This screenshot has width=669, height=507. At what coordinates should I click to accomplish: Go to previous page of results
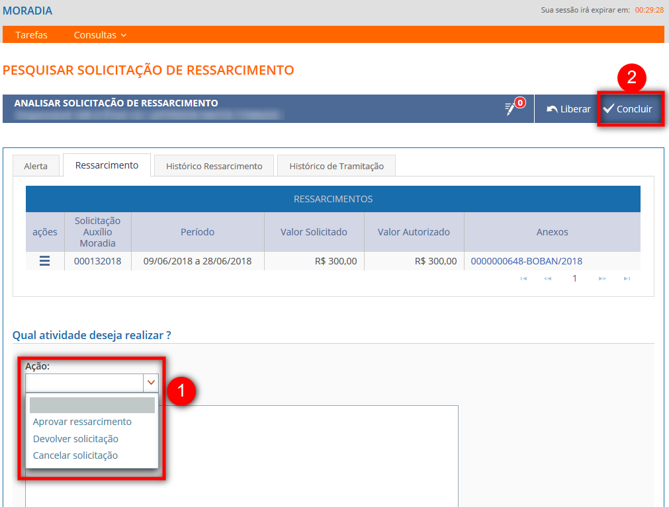coord(548,279)
